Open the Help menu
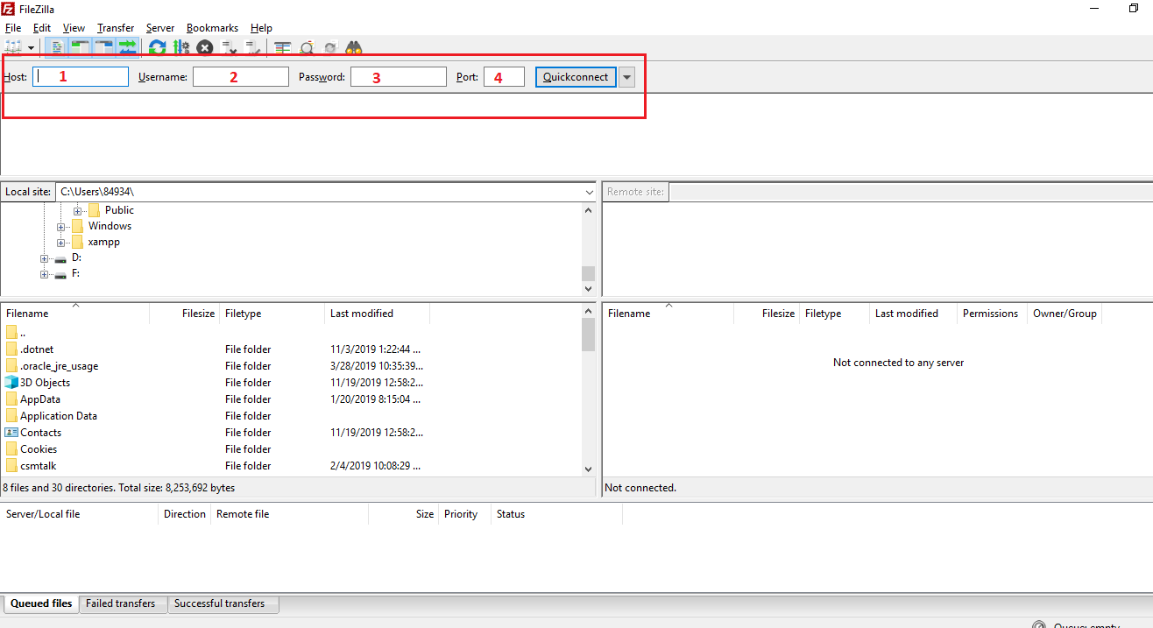This screenshot has height=628, width=1153. [x=261, y=28]
